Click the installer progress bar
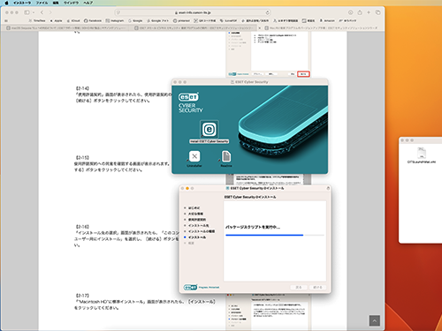This screenshot has height=331, width=442. coord(275,235)
